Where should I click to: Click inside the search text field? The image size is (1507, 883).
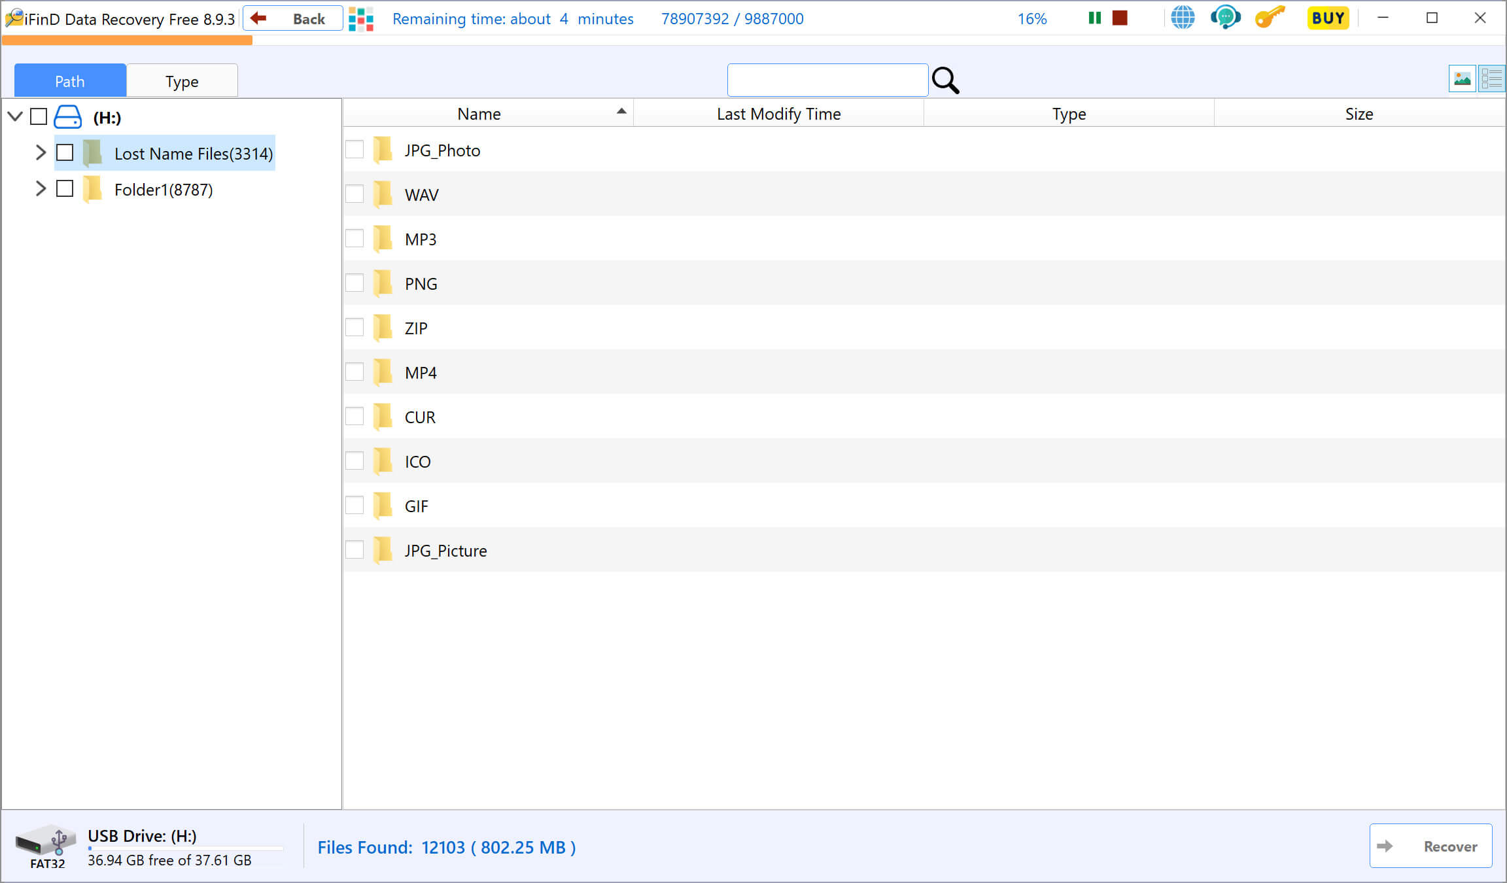[827, 80]
